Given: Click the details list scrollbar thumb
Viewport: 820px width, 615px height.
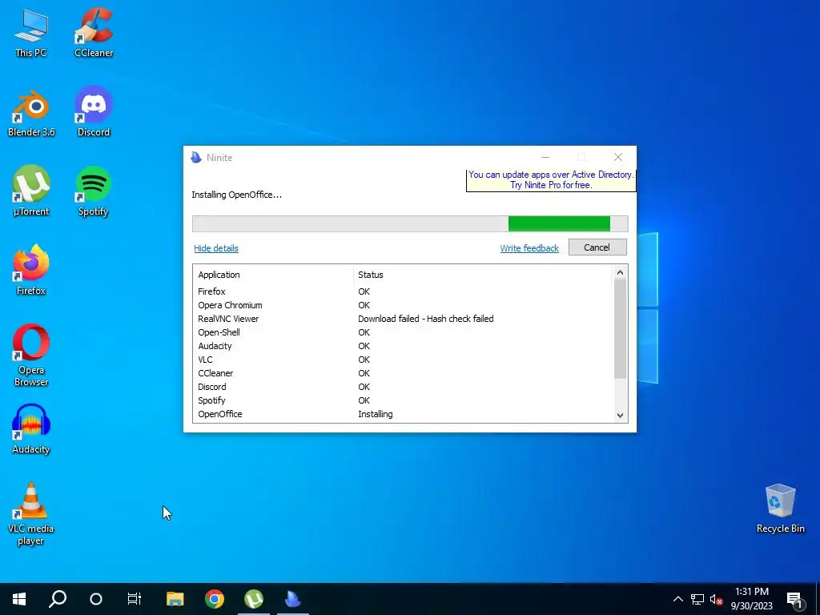Looking at the screenshot, I should coord(620,328).
